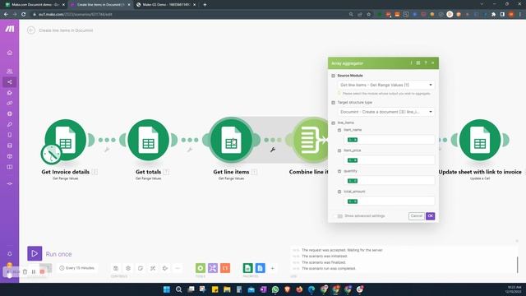Toggle the item_name checkbox
The width and height of the screenshot is (526, 296).
click(339, 130)
